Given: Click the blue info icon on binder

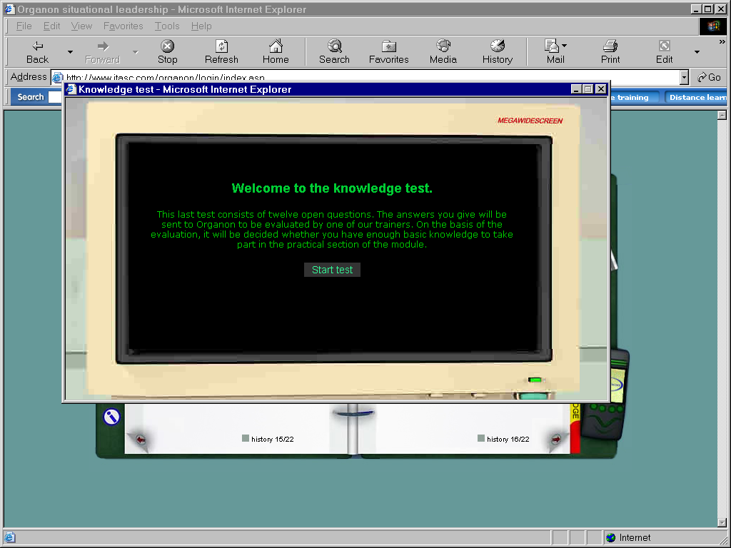Looking at the screenshot, I should pos(111,417).
